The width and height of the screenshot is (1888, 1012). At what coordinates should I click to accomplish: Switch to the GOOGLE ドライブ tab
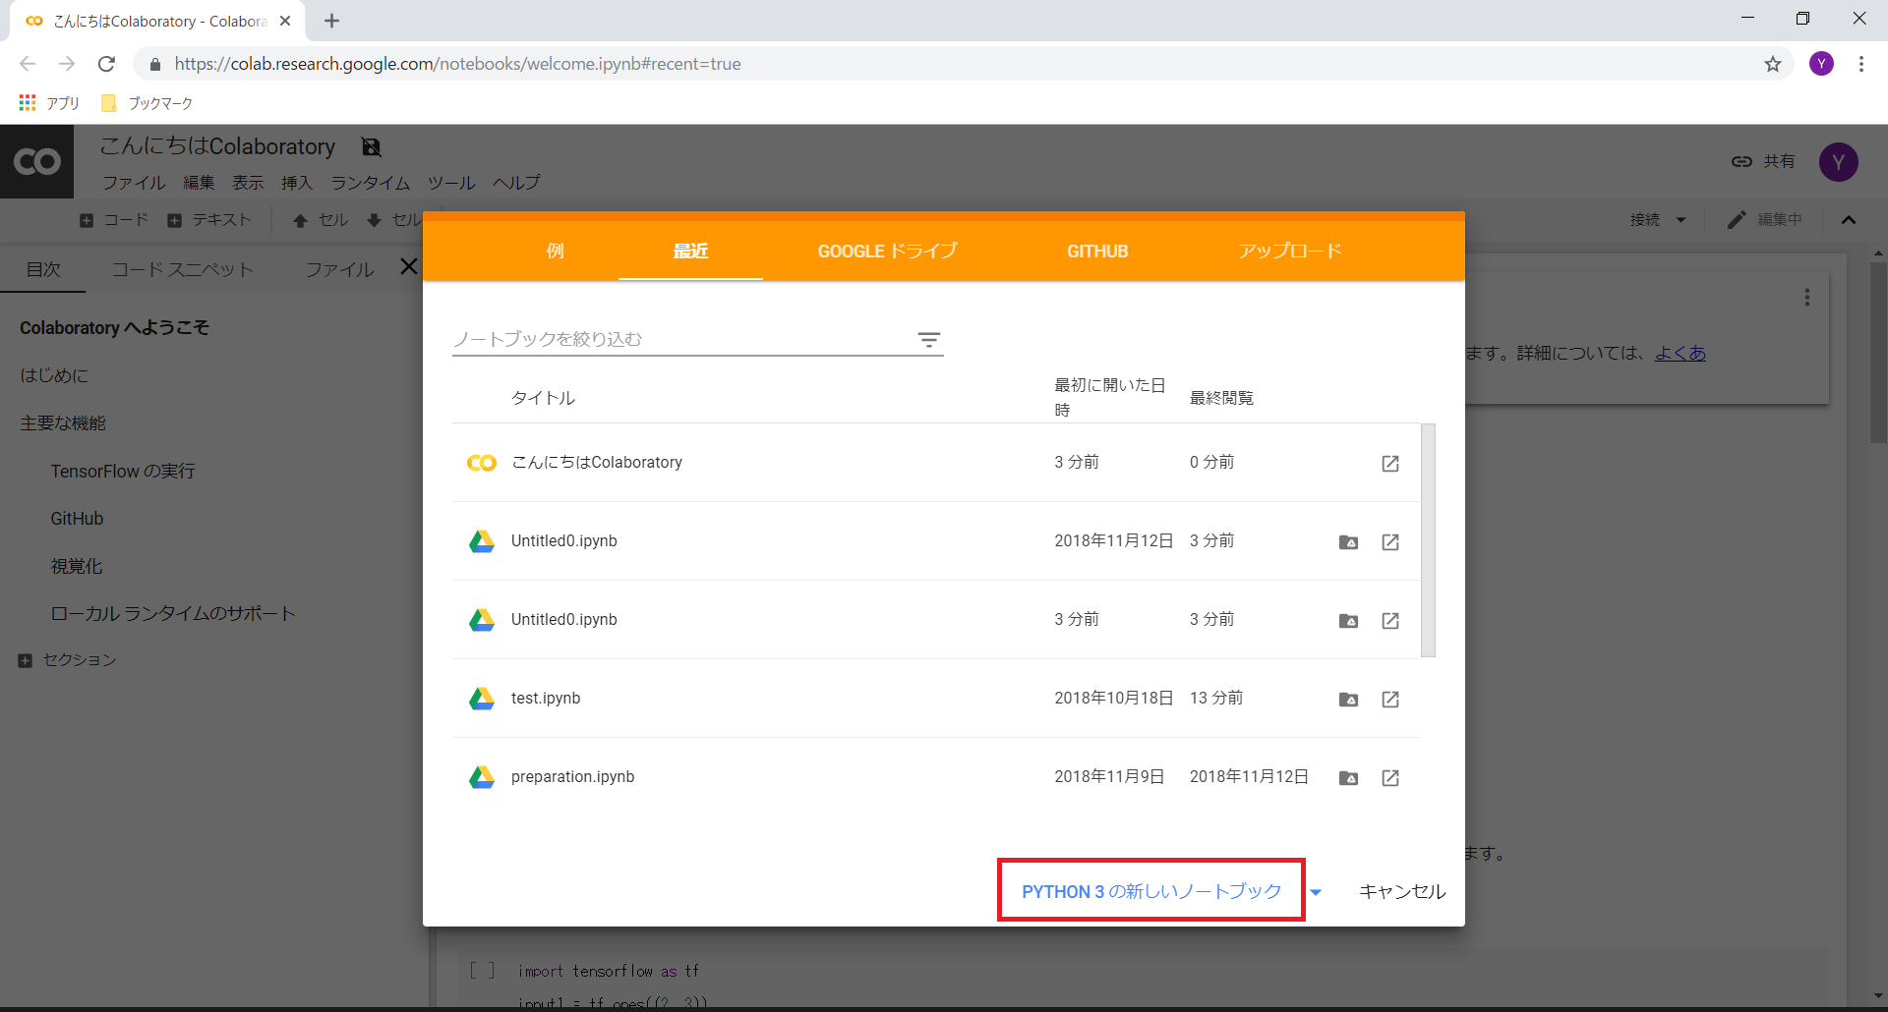[x=887, y=251]
